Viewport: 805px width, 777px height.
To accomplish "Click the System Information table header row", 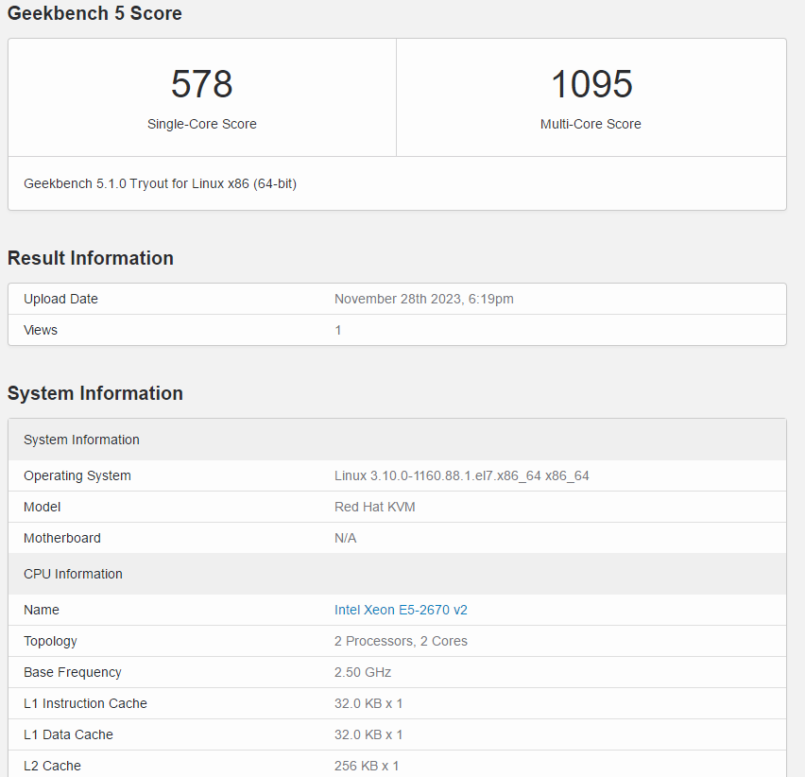I will (398, 440).
